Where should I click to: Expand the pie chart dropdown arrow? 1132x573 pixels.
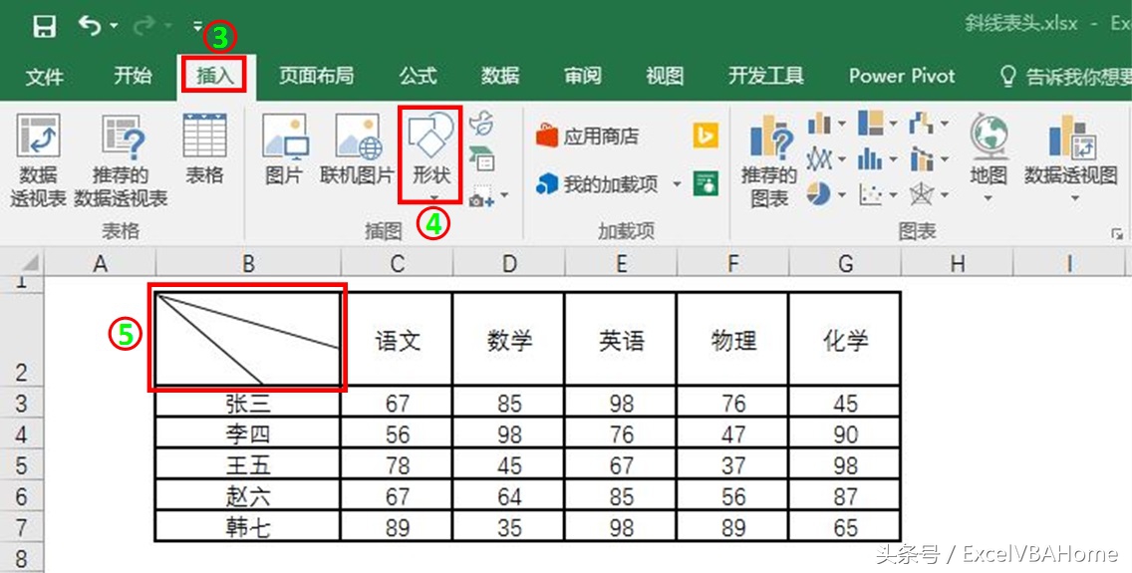841,195
